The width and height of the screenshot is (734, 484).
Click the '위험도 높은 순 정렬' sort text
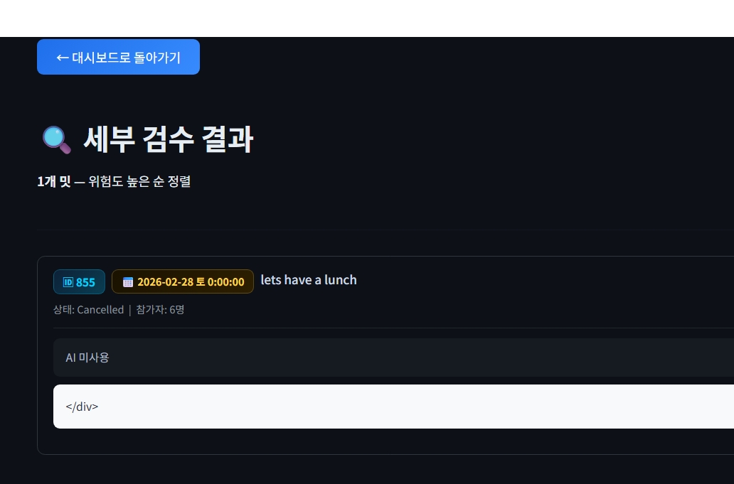pyautogui.click(x=139, y=181)
